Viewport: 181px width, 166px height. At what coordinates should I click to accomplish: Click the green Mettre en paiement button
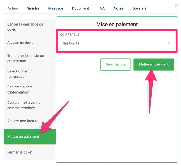click(x=153, y=65)
